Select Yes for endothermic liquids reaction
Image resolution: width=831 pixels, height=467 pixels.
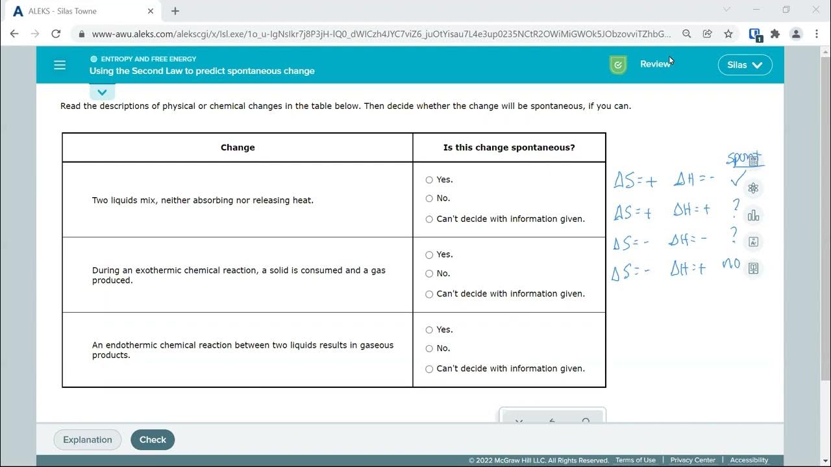(x=429, y=330)
